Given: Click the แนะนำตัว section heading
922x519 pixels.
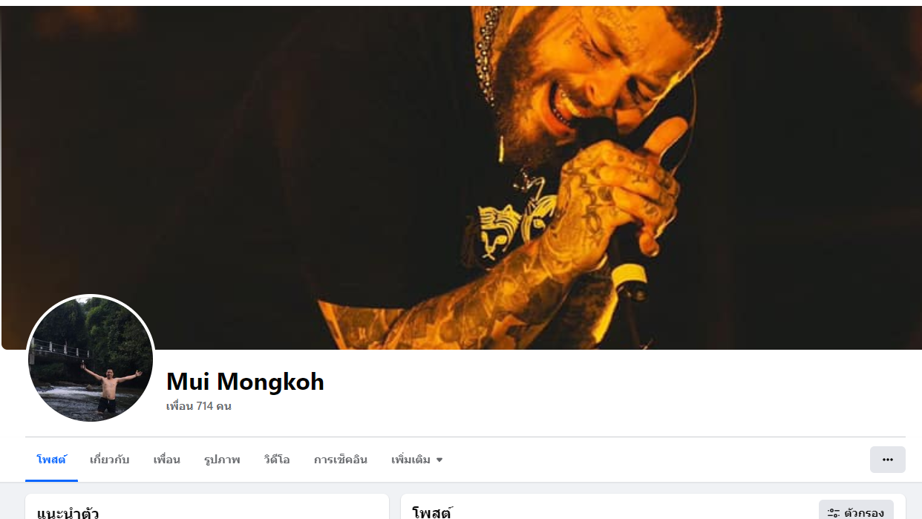Looking at the screenshot, I should [x=68, y=512].
